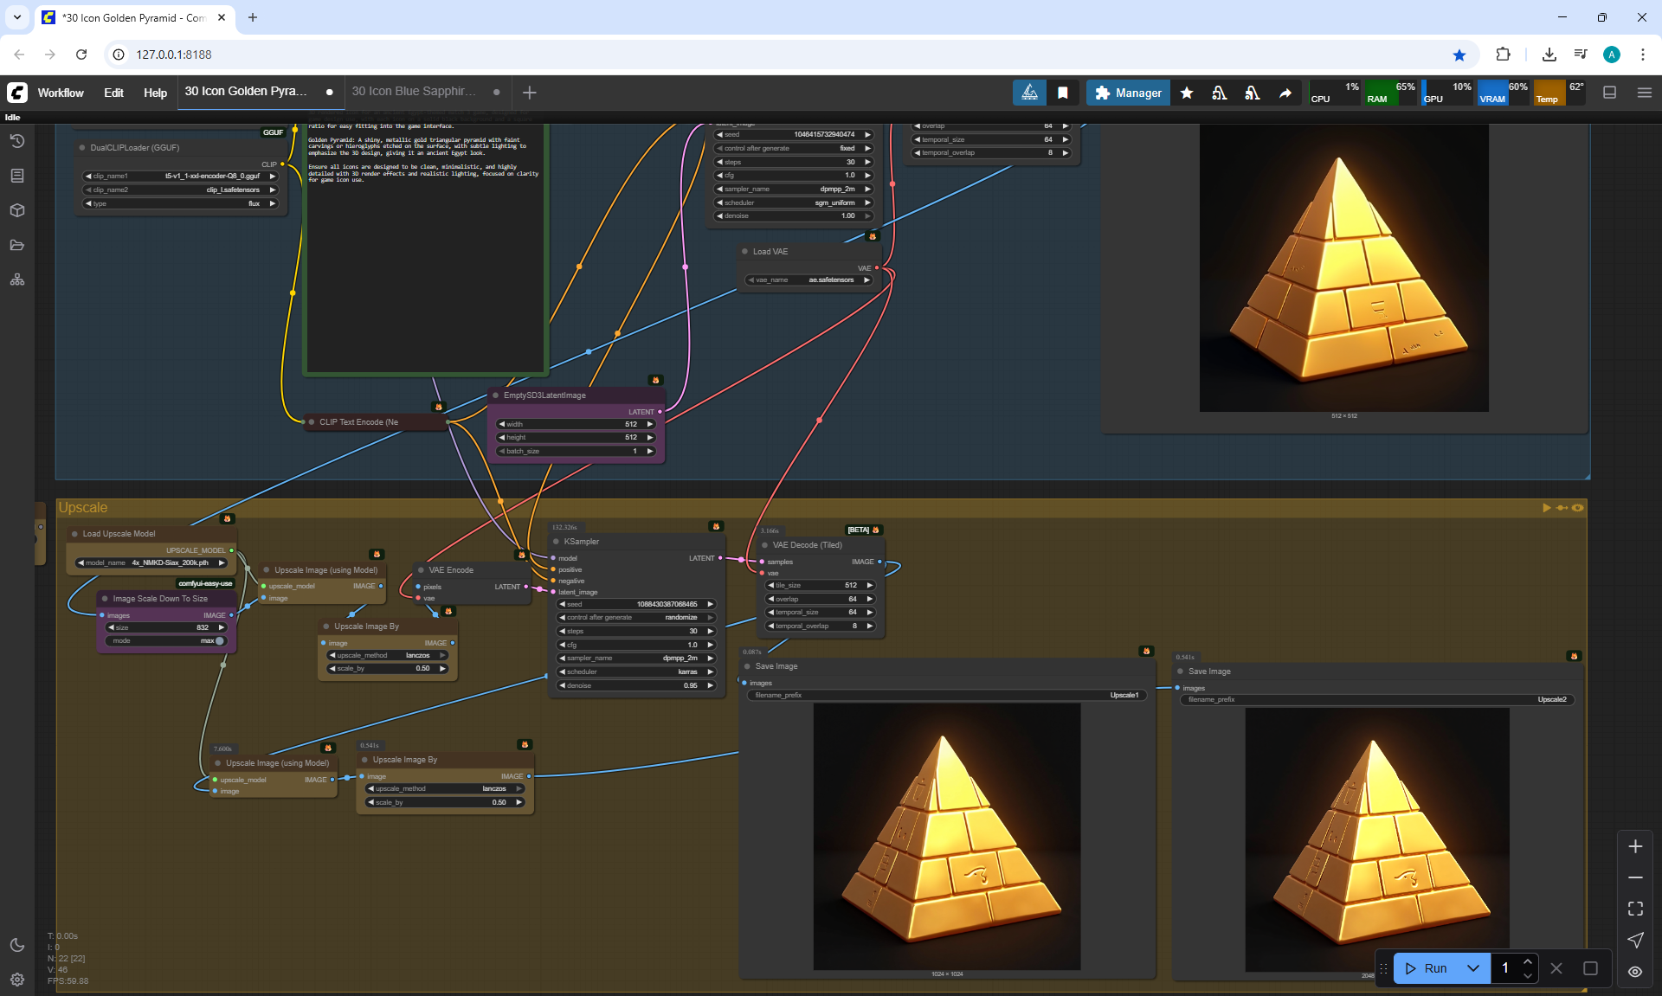The width and height of the screenshot is (1662, 996).
Task: Click the share arrow icon in the top toolbar
Action: point(1285,93)
